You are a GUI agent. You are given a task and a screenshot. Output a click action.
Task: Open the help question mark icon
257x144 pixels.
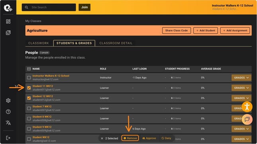click(8, 112)
